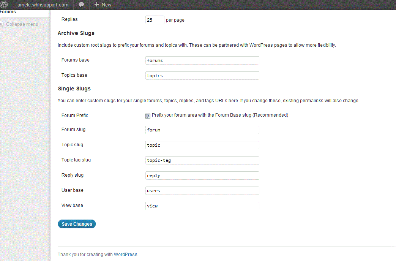Click the WordPress logo icon

(x=5, y=5)
